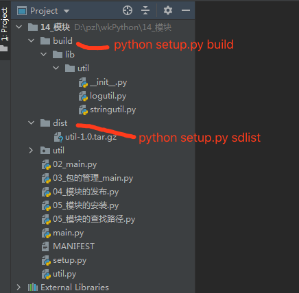Viewport: 299px width, 293px height.
Task: Click the locate/select opened file target icon
Action: tap(128, 10)
